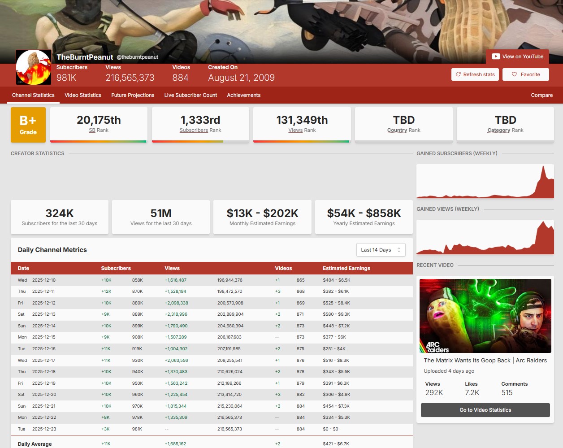The image size is (563, 448).
Task: Click the Gained Subscribers weekly chart
Action: (485, 181)
